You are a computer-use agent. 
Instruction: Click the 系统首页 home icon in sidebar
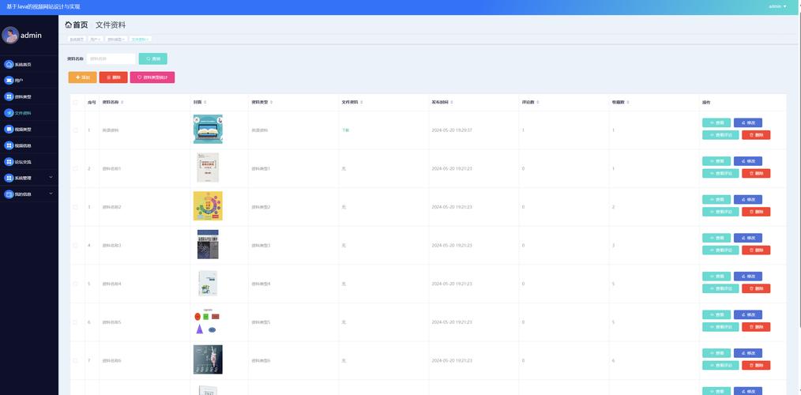click(x=9, y=64)
